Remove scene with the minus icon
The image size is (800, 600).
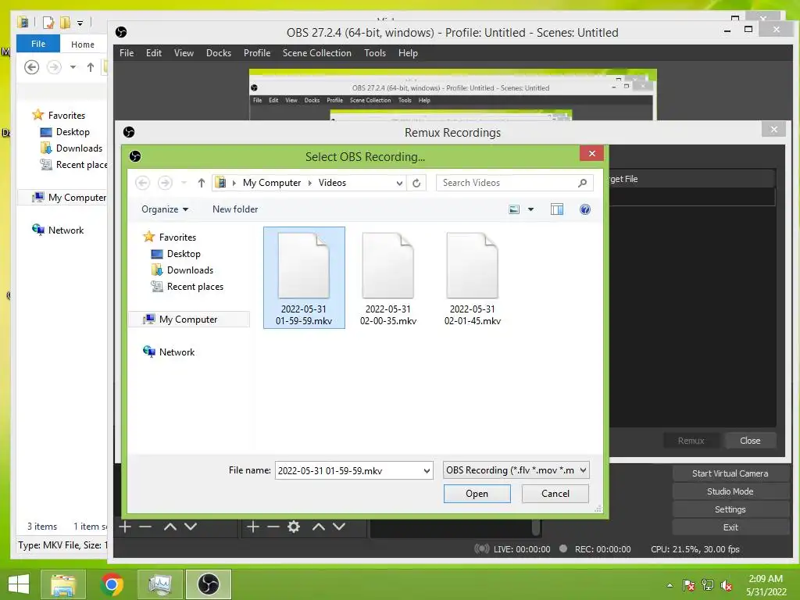145,527
